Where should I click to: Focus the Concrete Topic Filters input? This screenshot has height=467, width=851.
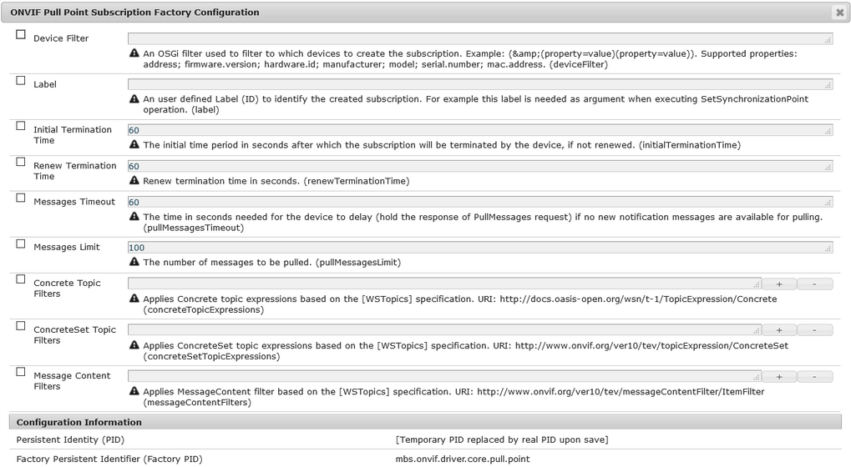pyautogui.click(x=444, y=284)
